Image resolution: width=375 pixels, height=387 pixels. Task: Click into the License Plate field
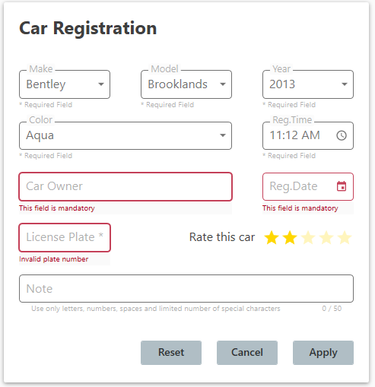click(x=65, y=237)
